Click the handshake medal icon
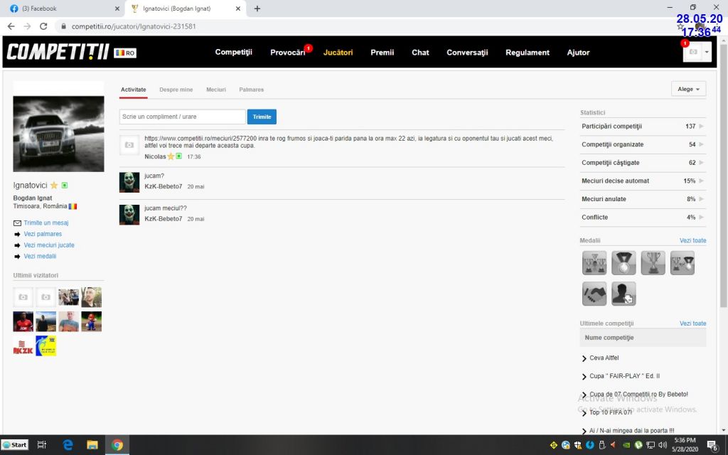This screenshot has width=728, height=455. [594, 294]
